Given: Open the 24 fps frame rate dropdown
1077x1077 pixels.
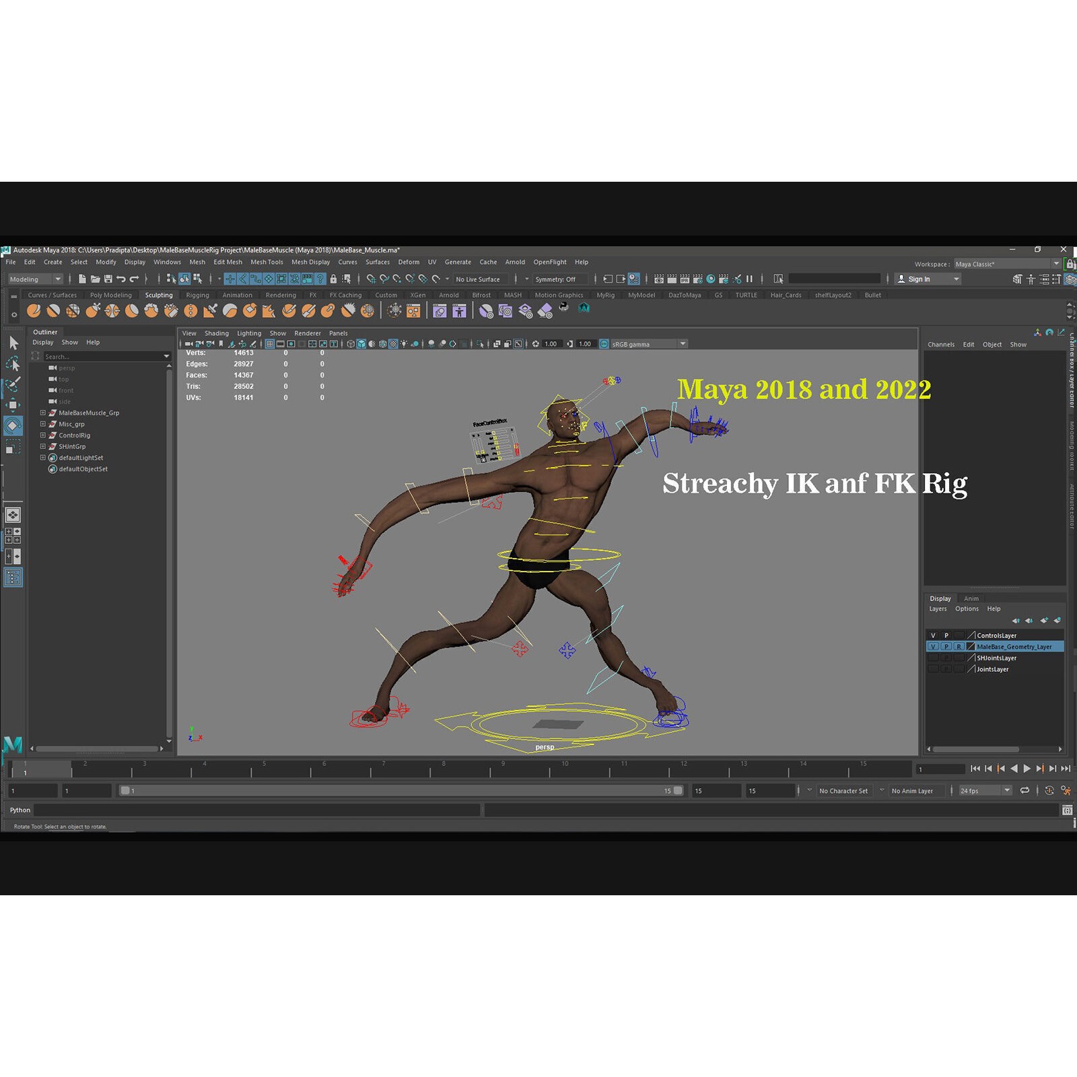Looking at the screenshot, I should click(x=985, y=791).
